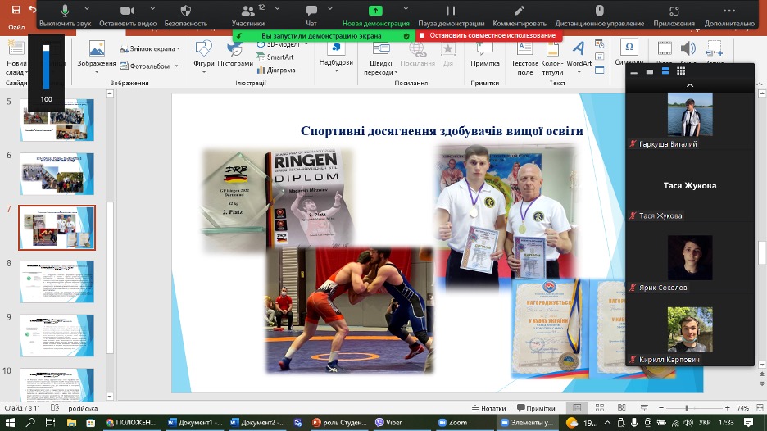The image size is (767, 431).
Task: Insert Примітка comment from ribbon
Action: pos(485,54)
